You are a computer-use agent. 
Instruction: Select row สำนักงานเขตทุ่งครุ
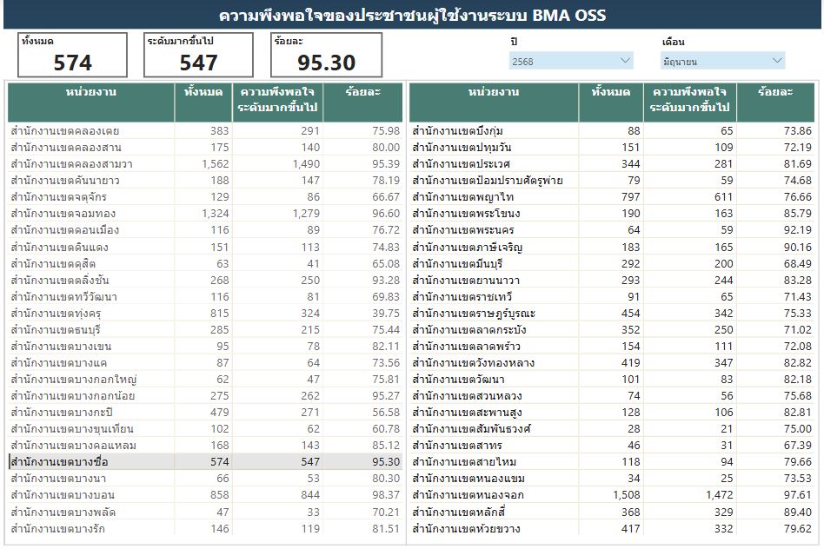(205, 313)
